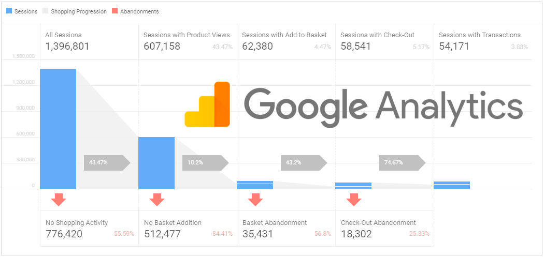This screenshot has height=257, width=544.
Task: Click the No Shopping Activity 776,420 cell
Action: 90,229
